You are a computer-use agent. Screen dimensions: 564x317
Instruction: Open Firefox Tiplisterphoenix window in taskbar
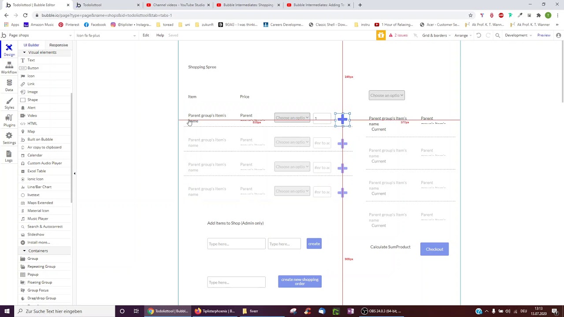(x=215, y=311)
